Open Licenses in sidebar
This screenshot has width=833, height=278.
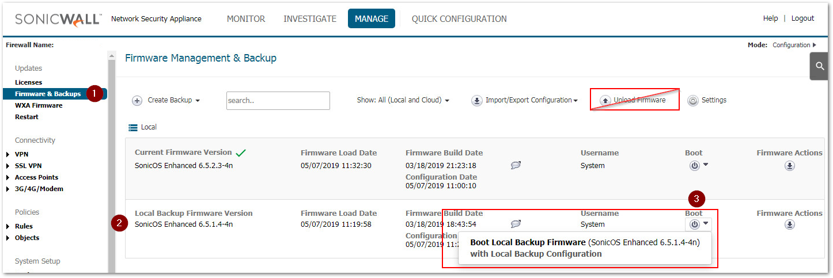click(28, 82)
